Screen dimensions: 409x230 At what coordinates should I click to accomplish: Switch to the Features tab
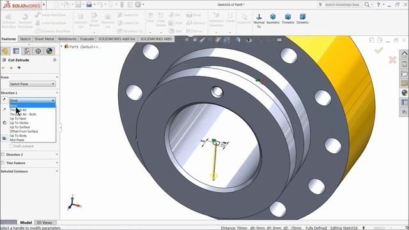(x=8, y=39)
